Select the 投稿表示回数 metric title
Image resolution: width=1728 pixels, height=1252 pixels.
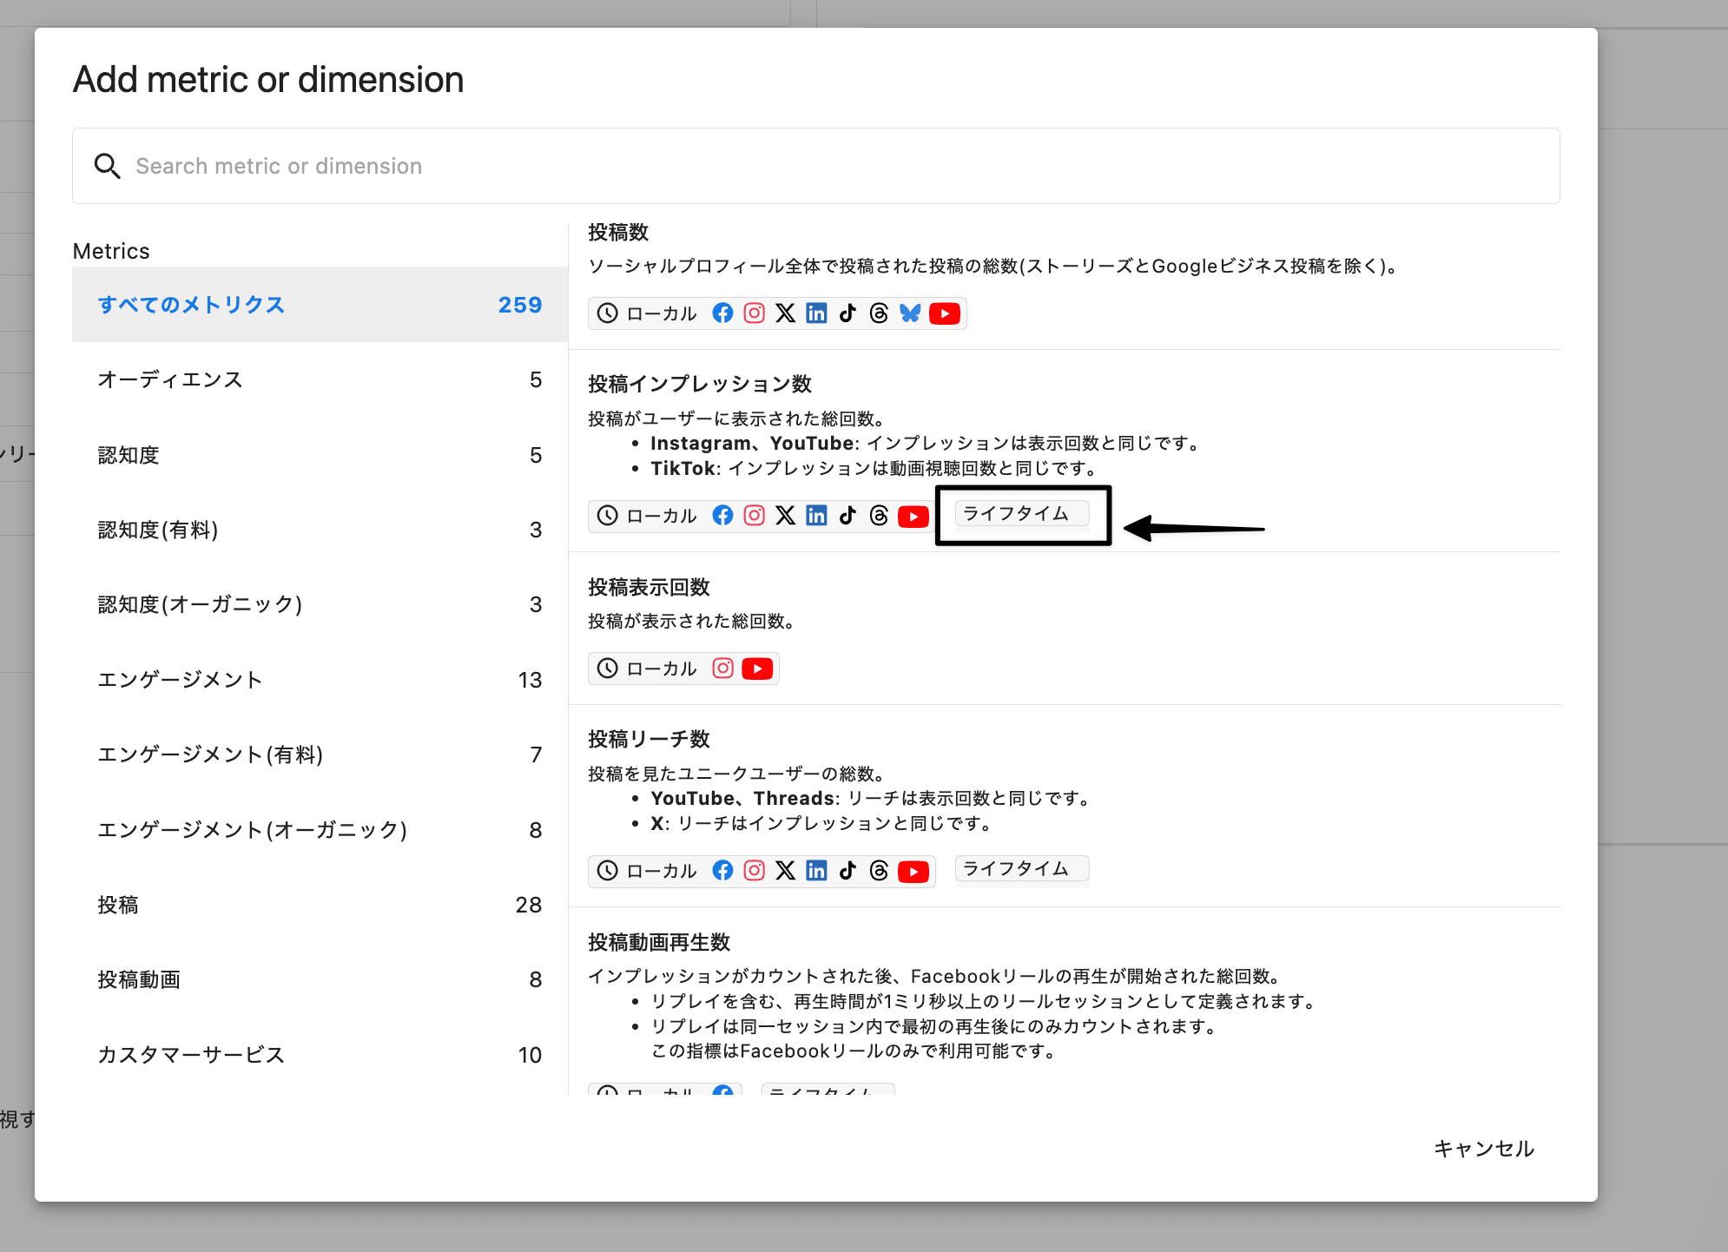(649, 588)
